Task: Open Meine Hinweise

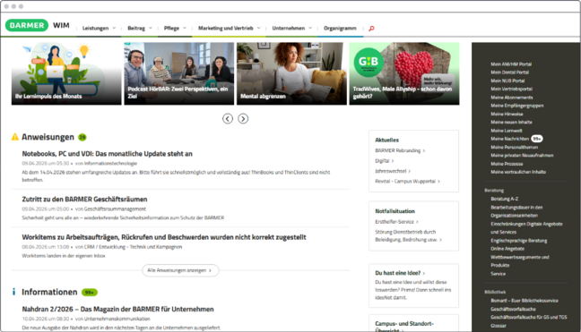Action: pyautogui.click(x=507, y=114)
